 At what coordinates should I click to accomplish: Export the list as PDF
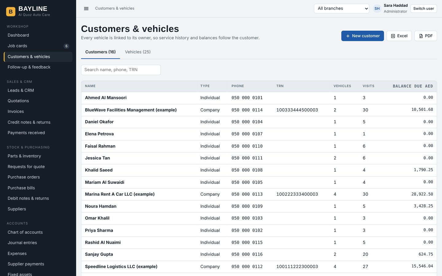pos(426,36)
